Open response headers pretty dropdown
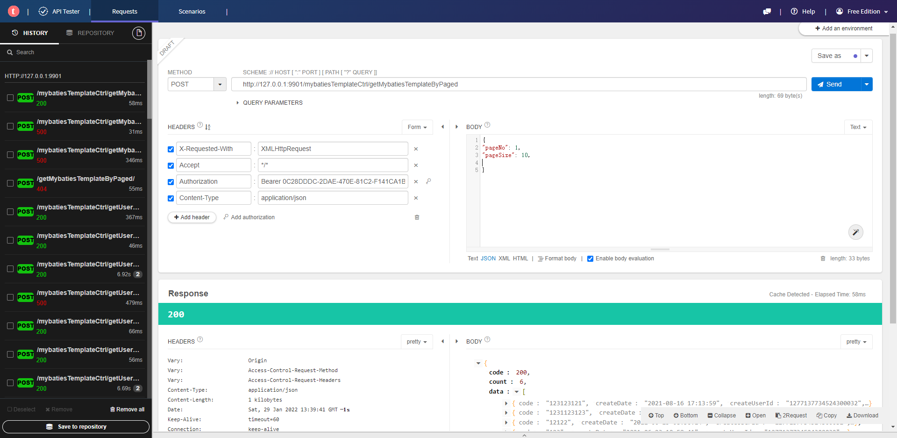The height and width of the screenshot is (438, 897). click(417, 342)
